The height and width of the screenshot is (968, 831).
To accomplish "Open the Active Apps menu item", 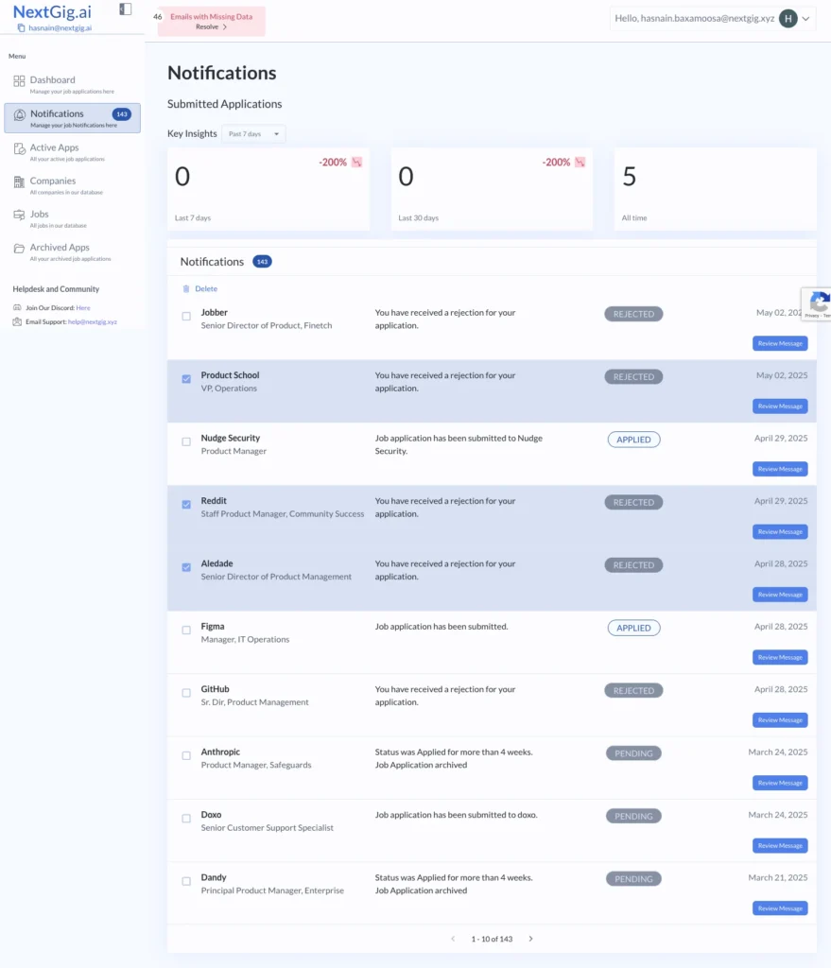I will [72, 152].
